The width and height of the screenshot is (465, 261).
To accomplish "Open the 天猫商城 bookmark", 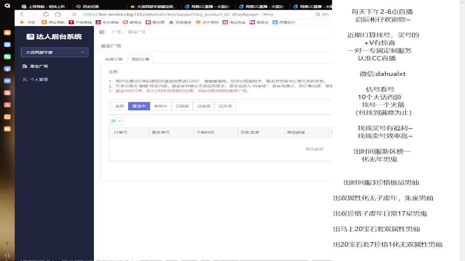I will coord(80,22).
